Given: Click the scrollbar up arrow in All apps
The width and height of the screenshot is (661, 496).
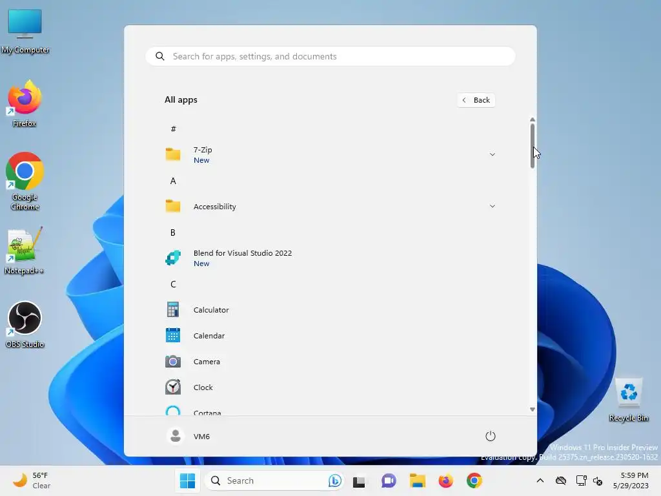Looking at the screenshot, I should tap(533, 119).
